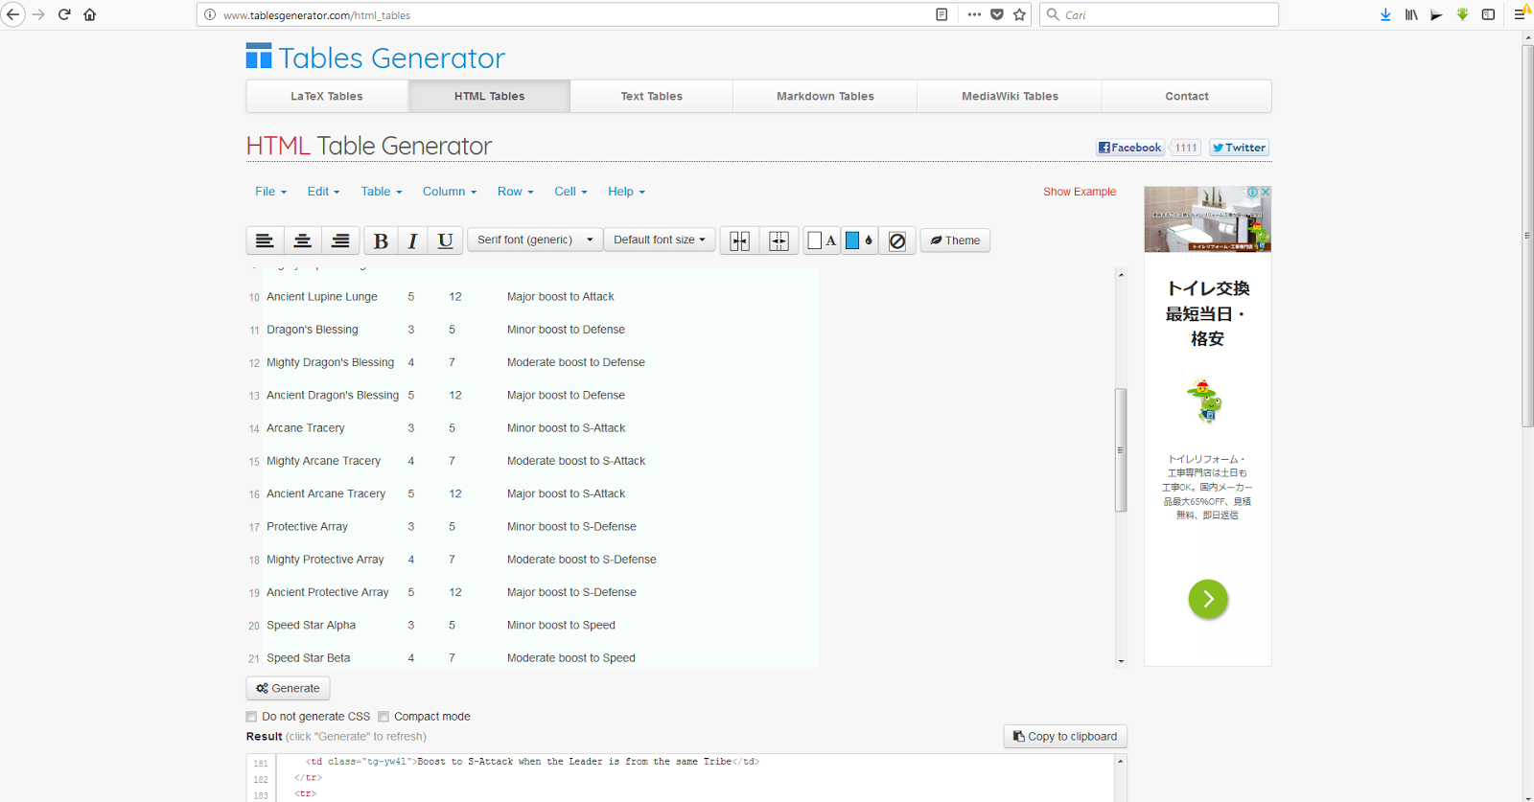Go back to previous page
The image size is (1534, 802).
[13, 14]
